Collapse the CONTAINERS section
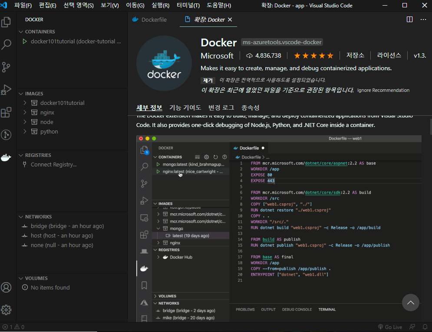Viewport: 432px width, 332px height. [21, 32]
